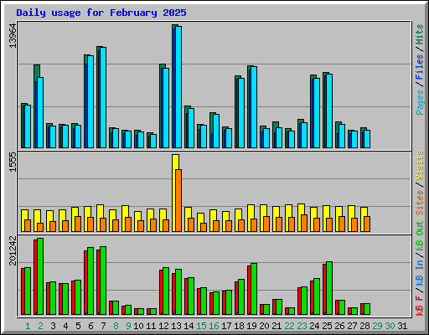Image resolution: width=429 pixels, height=335 pixels.
Task: Click day 21 label on x-axis
Action: pos(277,326)
